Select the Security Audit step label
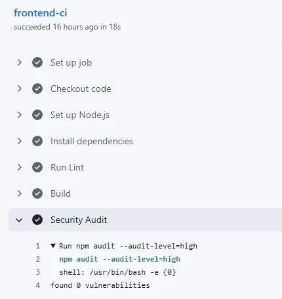The image size is (282, 299). click(79, 220)
